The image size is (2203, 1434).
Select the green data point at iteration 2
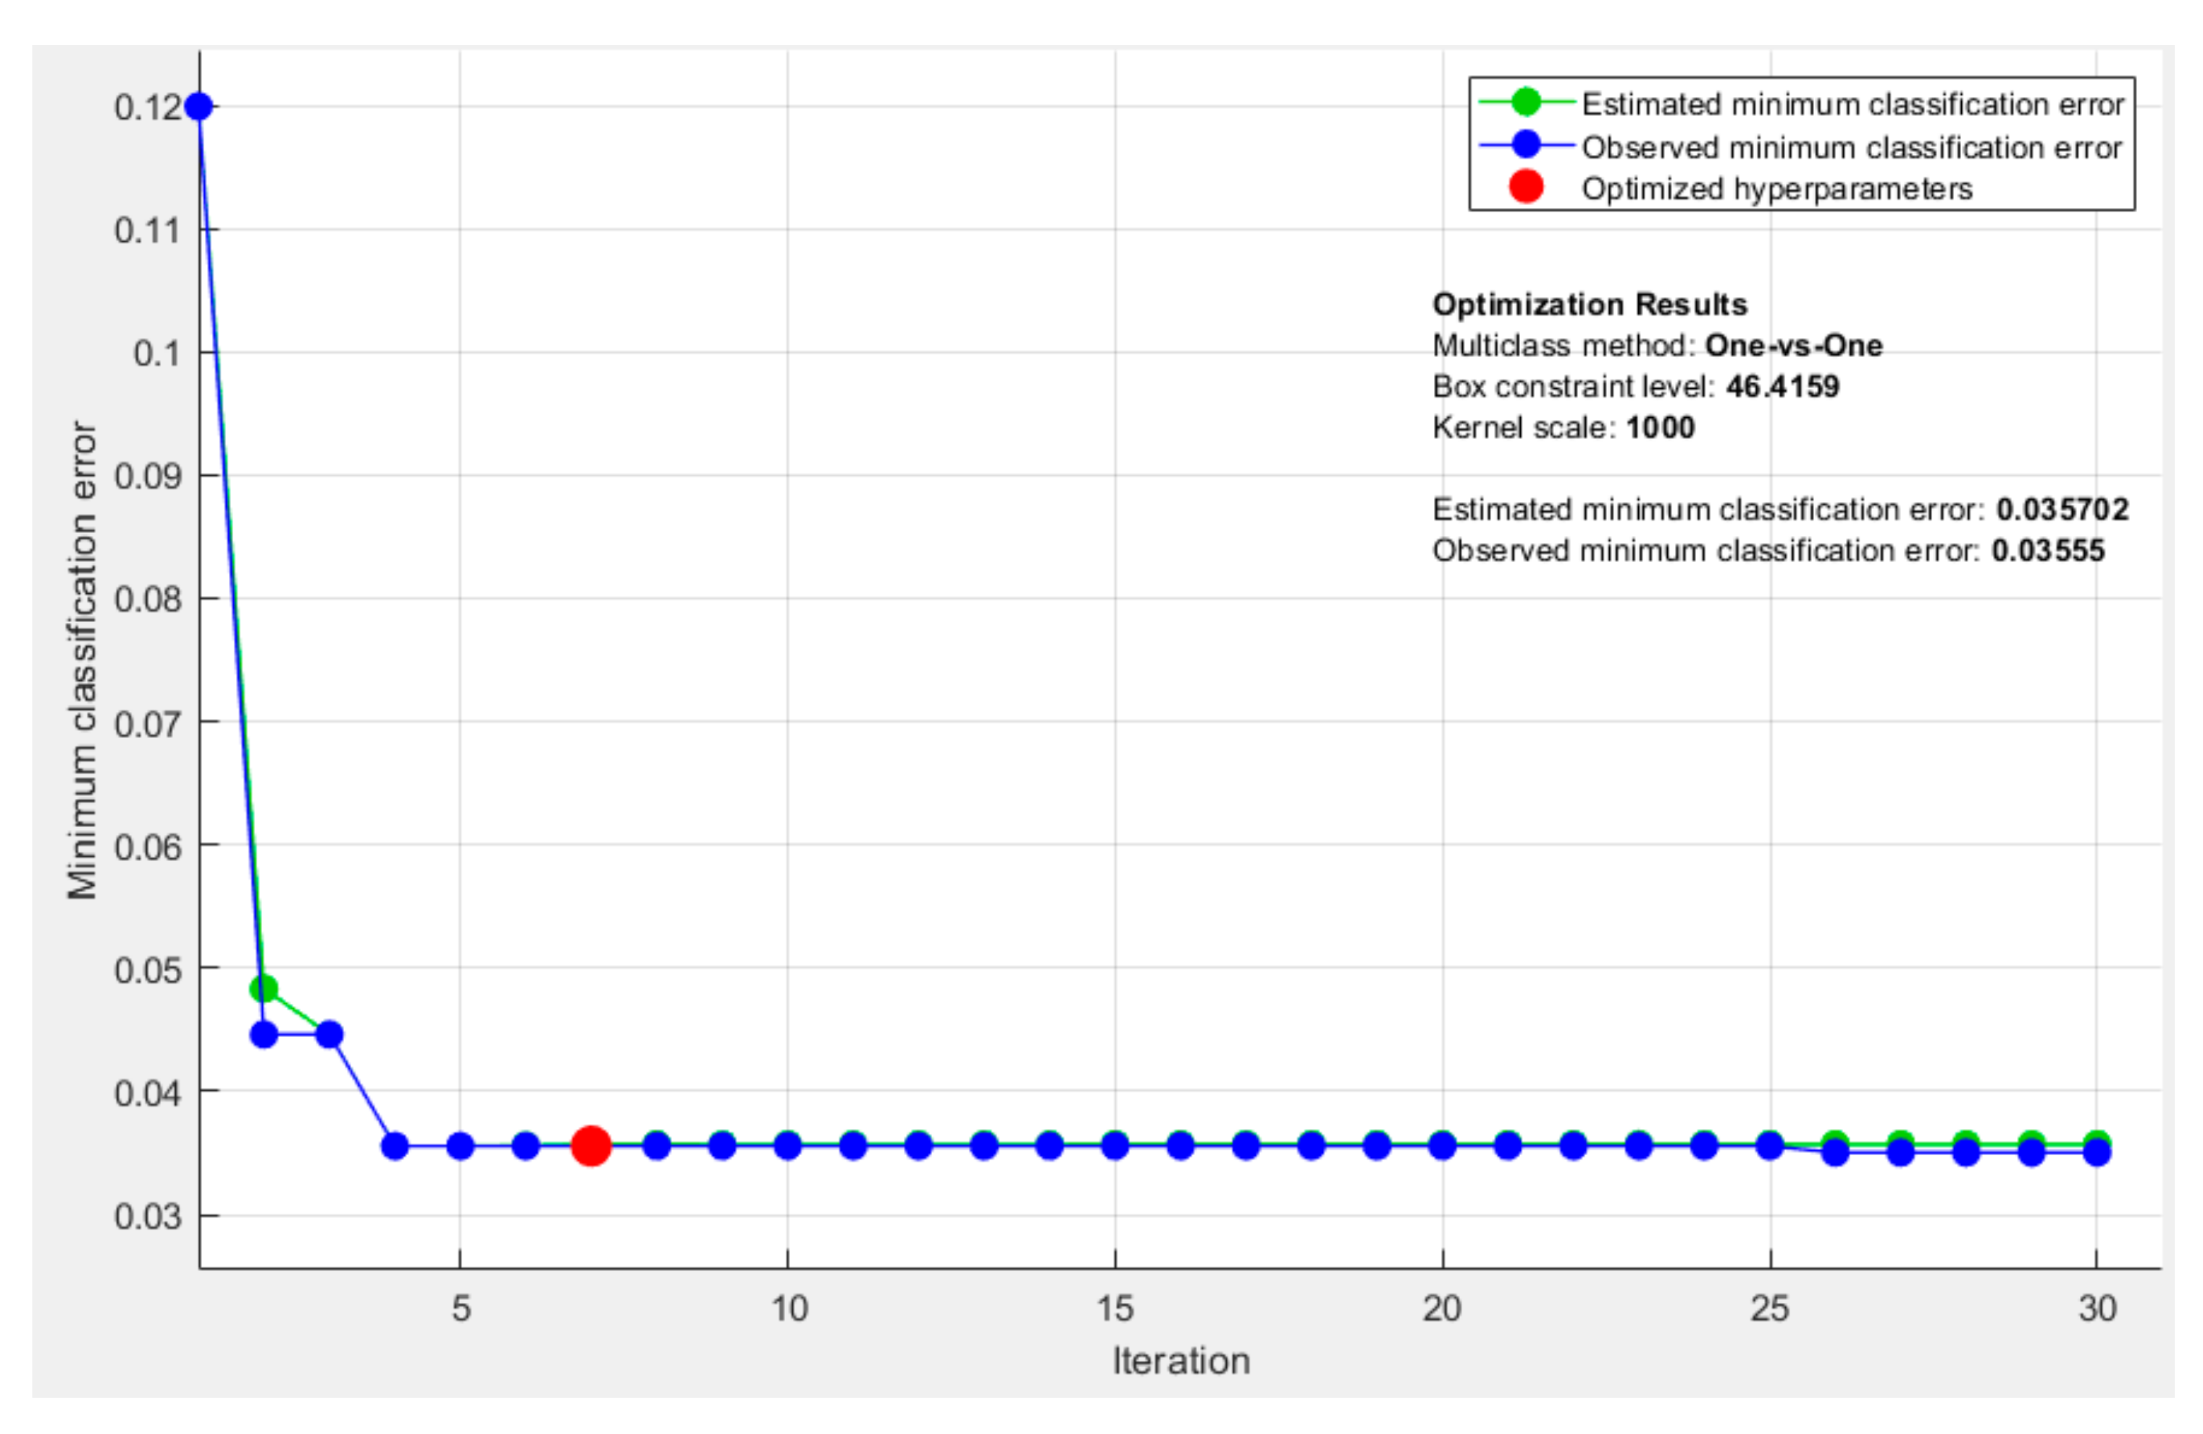click(x=264, y=989)
